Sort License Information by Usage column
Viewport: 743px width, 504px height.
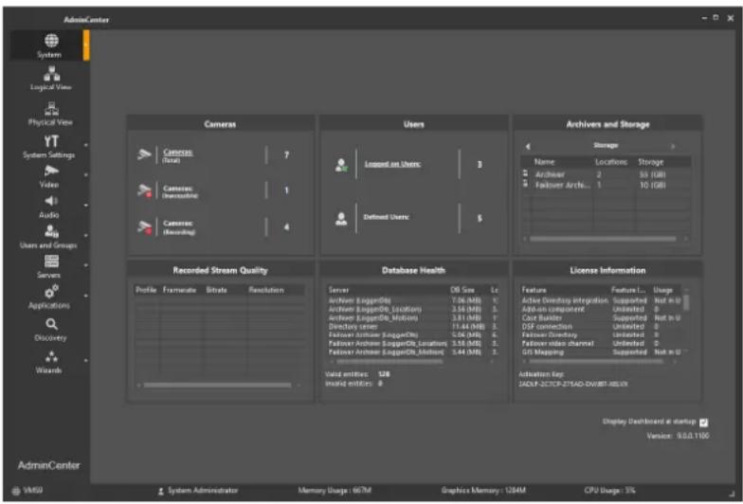663,290
